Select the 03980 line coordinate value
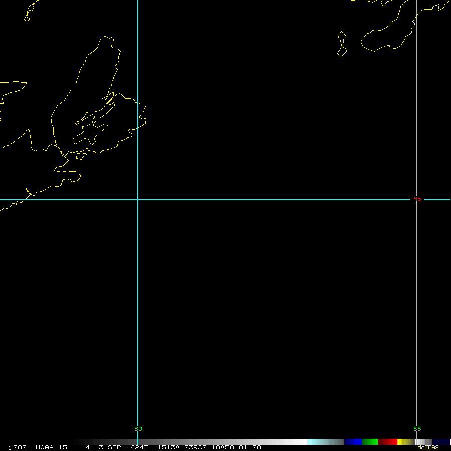 (195, 447)
